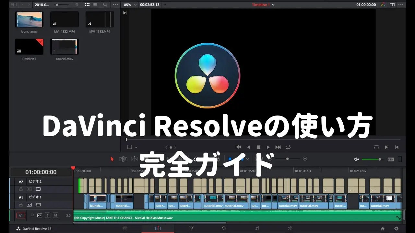The width and height of the screenshot is (415, 233).
Task: Select MVI_1333.MP4 clip thumbnail
Action: click(100, 19)
